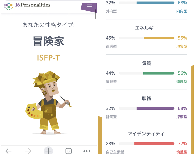Open the three-dots browser menu

(87, 151)
